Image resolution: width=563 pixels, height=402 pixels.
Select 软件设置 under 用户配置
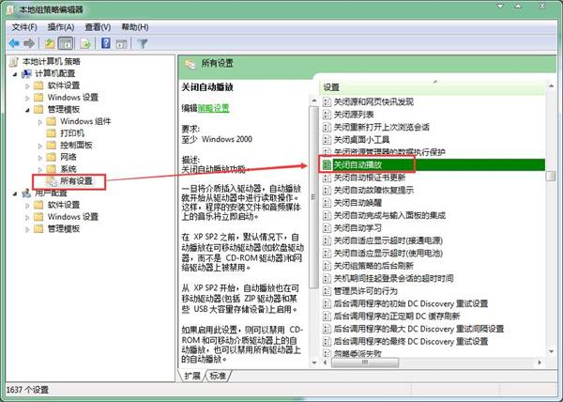(x=64, y=205)
